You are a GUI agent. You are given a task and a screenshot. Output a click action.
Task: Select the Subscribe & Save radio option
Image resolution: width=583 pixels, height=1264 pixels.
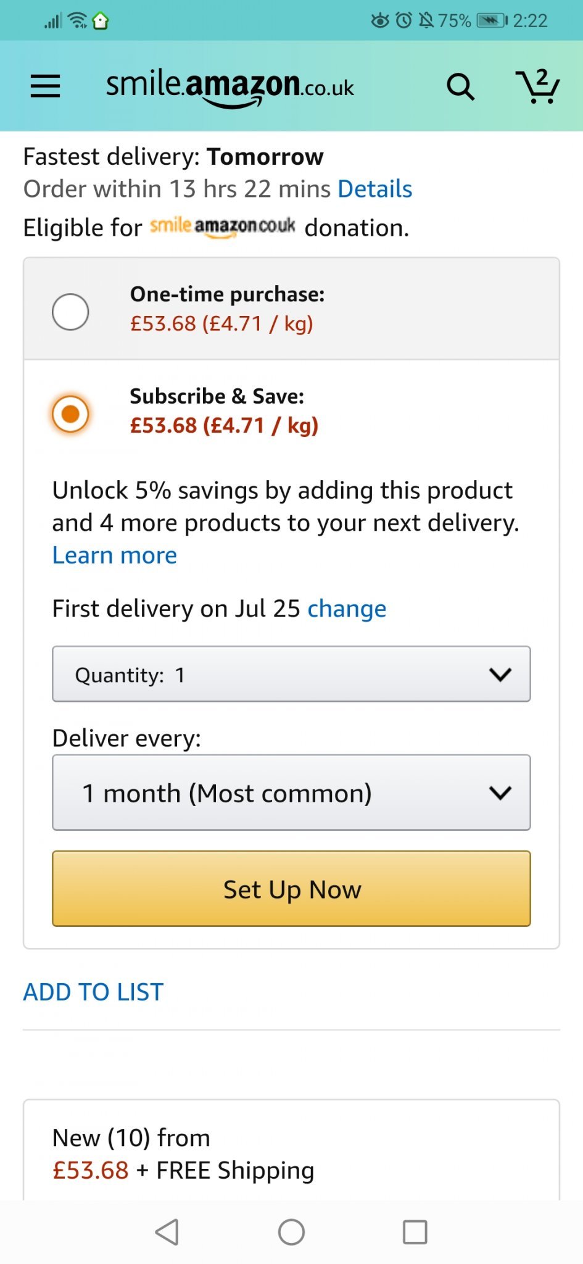(70, 414)
